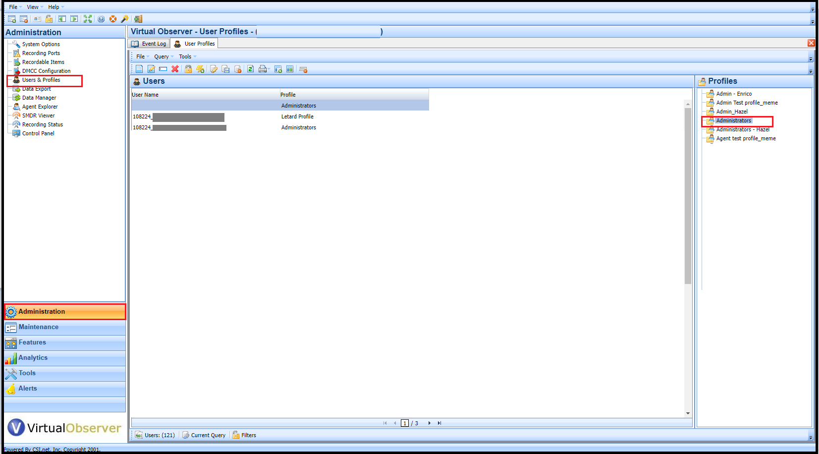Image resolution: width=819 pixels, height=454 pixels.
Task: Open the Help menu
Action: [54, 7]
